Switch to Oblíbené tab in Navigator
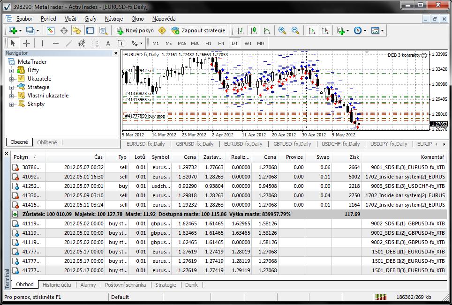This screenshot has width=452, height=305. coord(47,142)
